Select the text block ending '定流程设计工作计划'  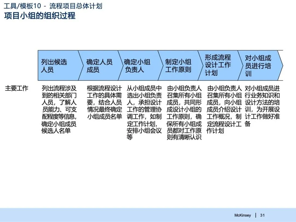224,109
